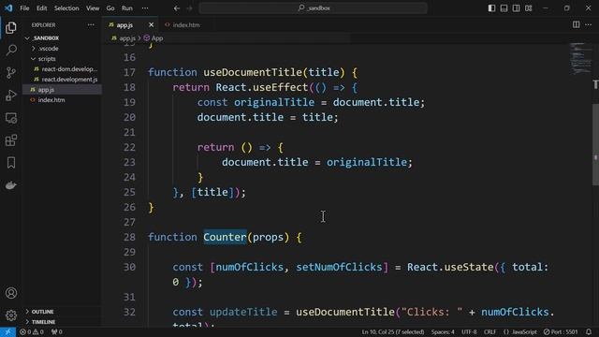Select app.js in the explorer tree
This screenshot has width=599, height=337.
click(x=46, y=90)
